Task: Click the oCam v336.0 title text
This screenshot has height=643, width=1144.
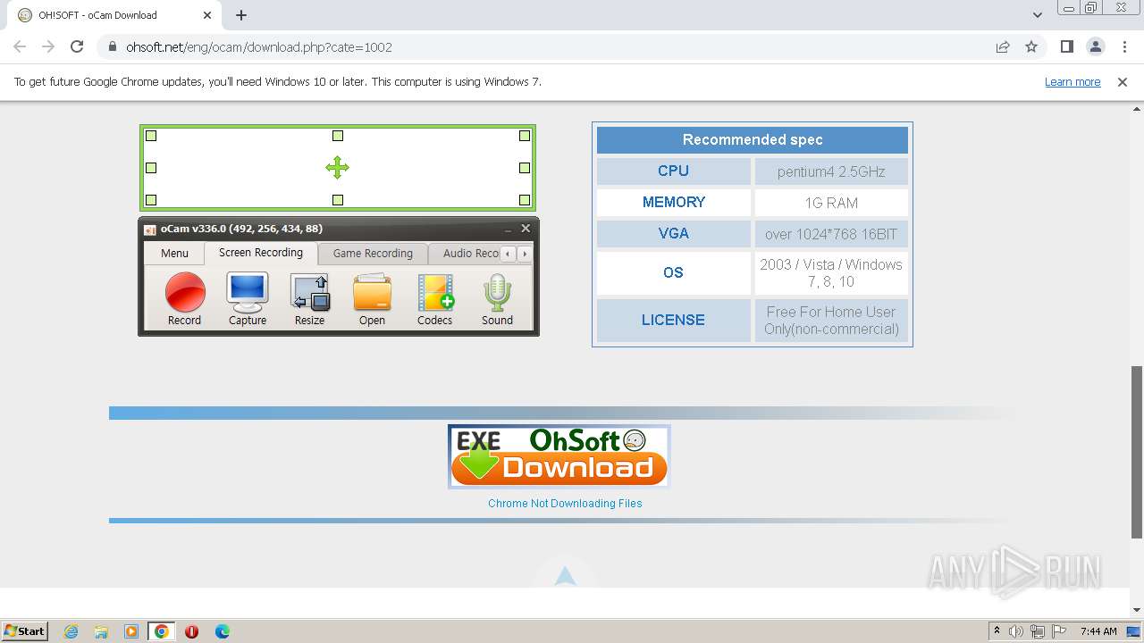Action: [241, 229]
